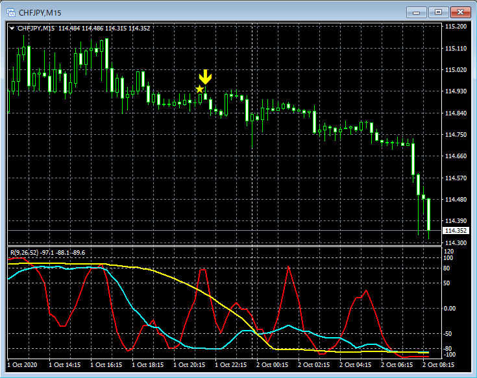The image size is (477, 378).
Task: Click the 2 Oct 04:15 time label
Action: (356, 364)
